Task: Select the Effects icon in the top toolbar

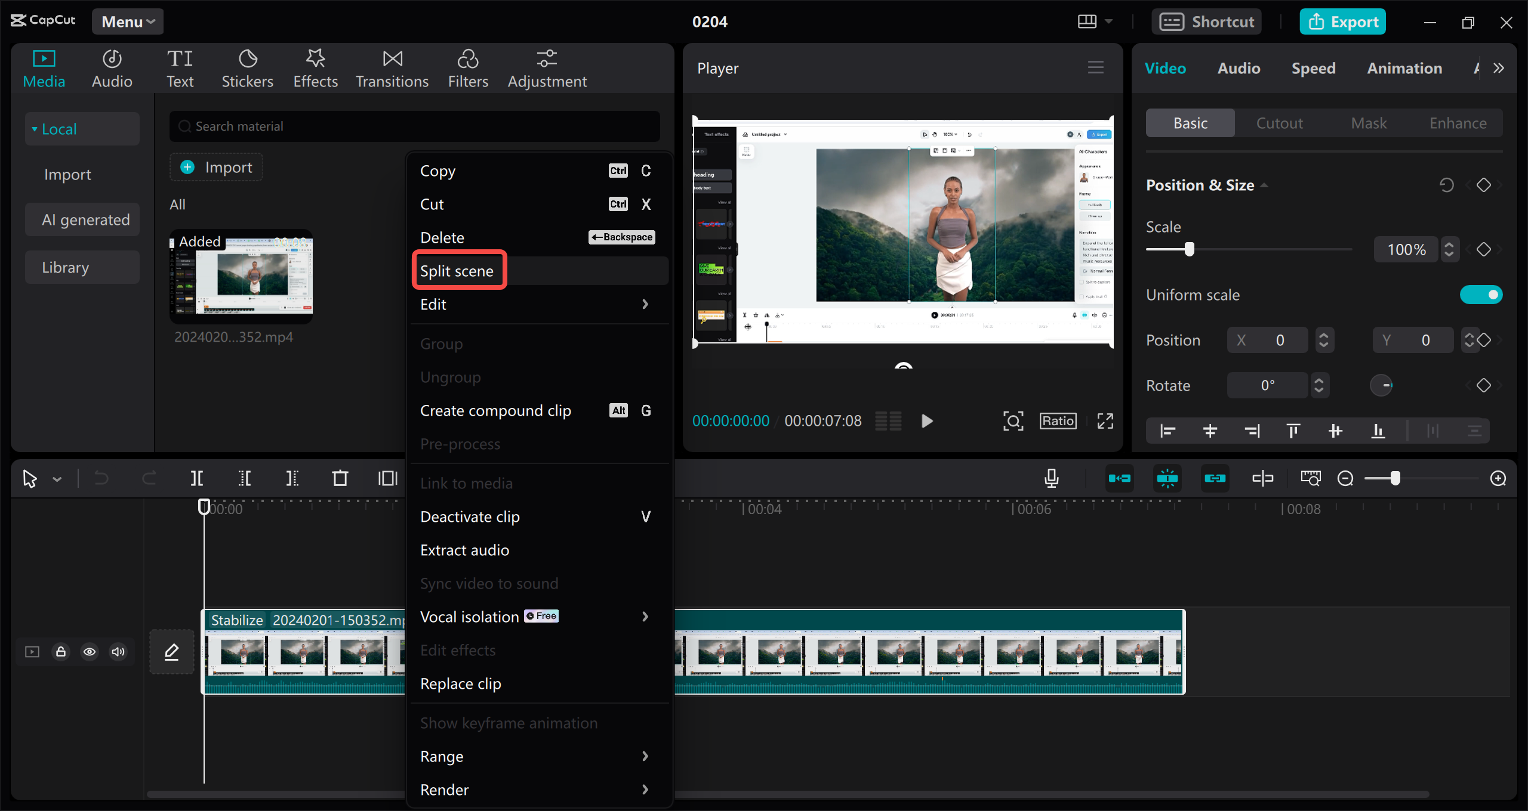Action: (315, 67)
